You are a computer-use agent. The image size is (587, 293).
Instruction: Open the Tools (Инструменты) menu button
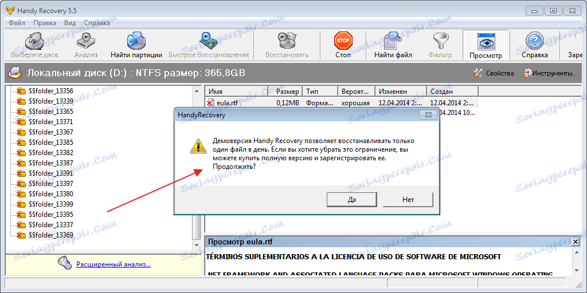(x=550, y=73)
